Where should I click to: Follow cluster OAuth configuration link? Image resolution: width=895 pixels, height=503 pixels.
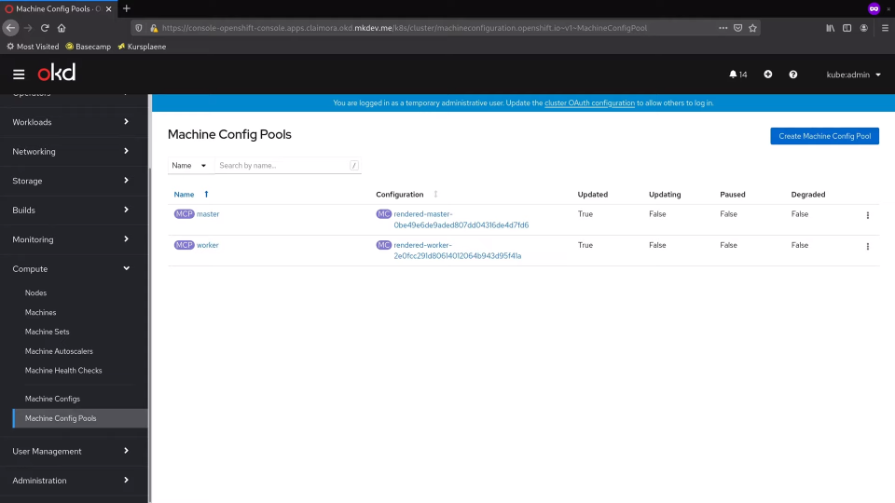pyautogui.click(x=589, y=103)
